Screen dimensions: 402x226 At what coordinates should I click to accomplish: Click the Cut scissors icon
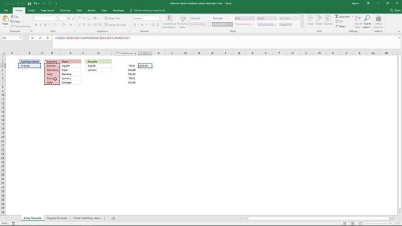12,17
